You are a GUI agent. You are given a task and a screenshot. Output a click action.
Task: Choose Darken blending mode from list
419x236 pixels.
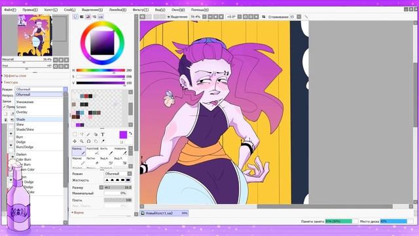(x=39, y=155)
